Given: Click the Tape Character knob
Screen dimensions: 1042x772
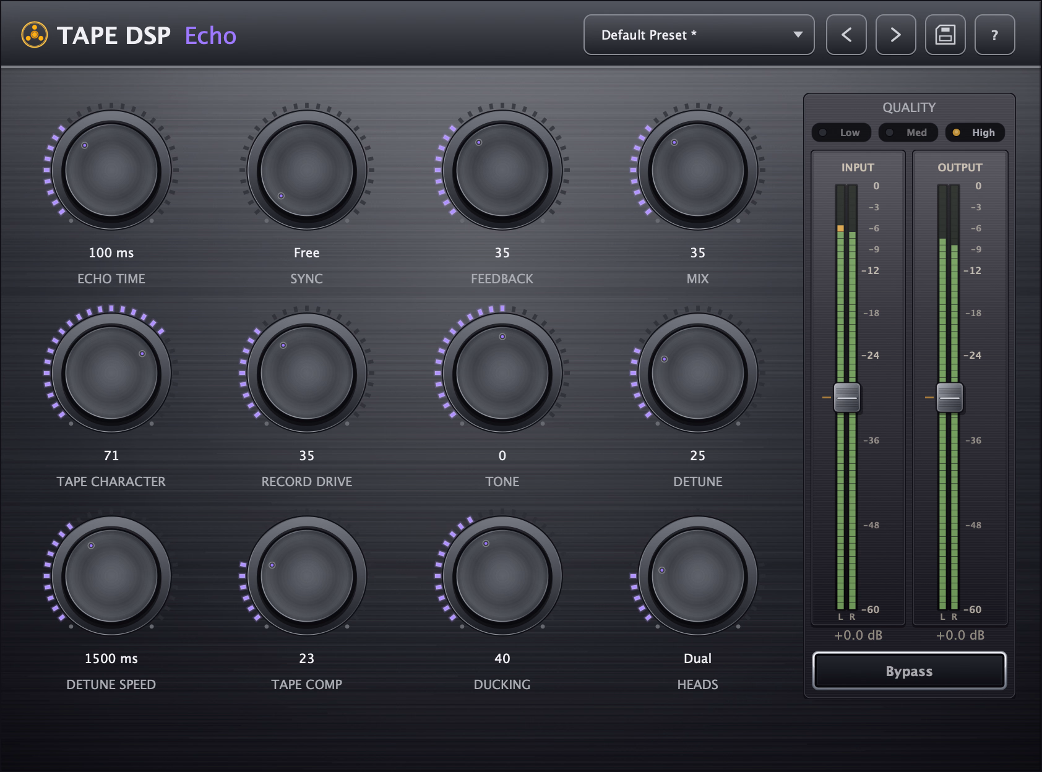Looking at the screenshot, I should tap(111, 373).
